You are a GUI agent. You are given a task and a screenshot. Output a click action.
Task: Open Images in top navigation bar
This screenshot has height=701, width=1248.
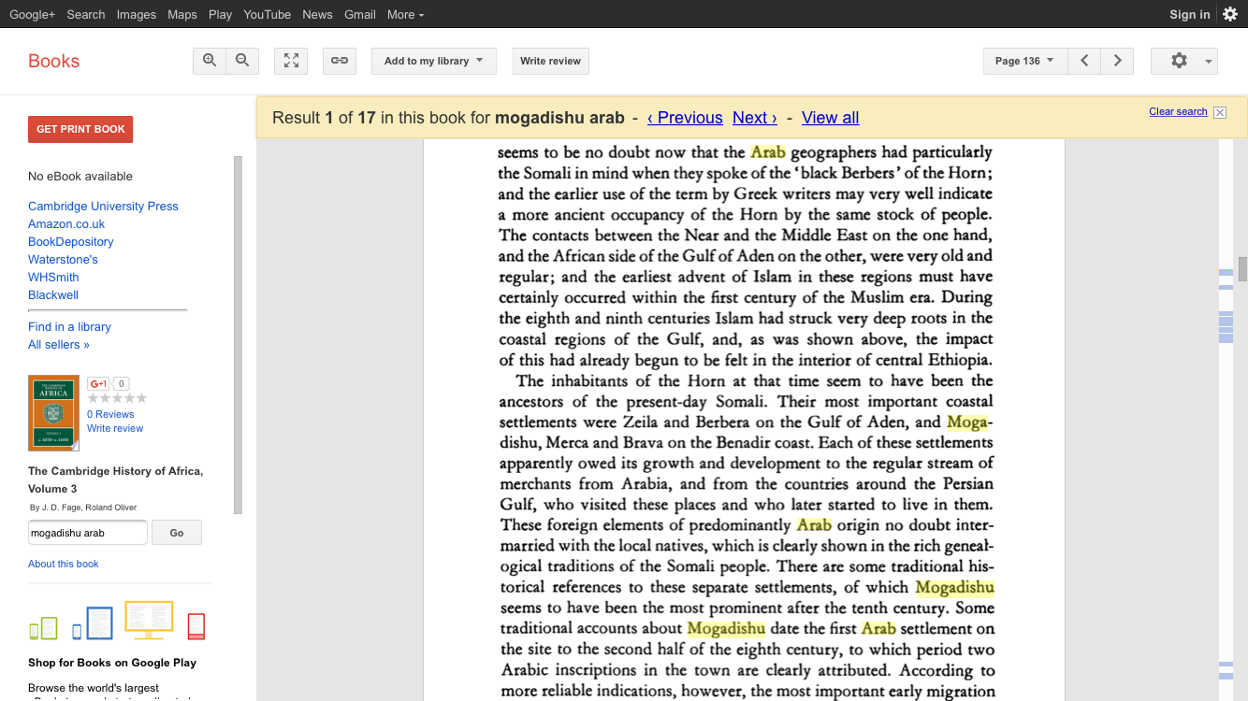tap(137, 14)
